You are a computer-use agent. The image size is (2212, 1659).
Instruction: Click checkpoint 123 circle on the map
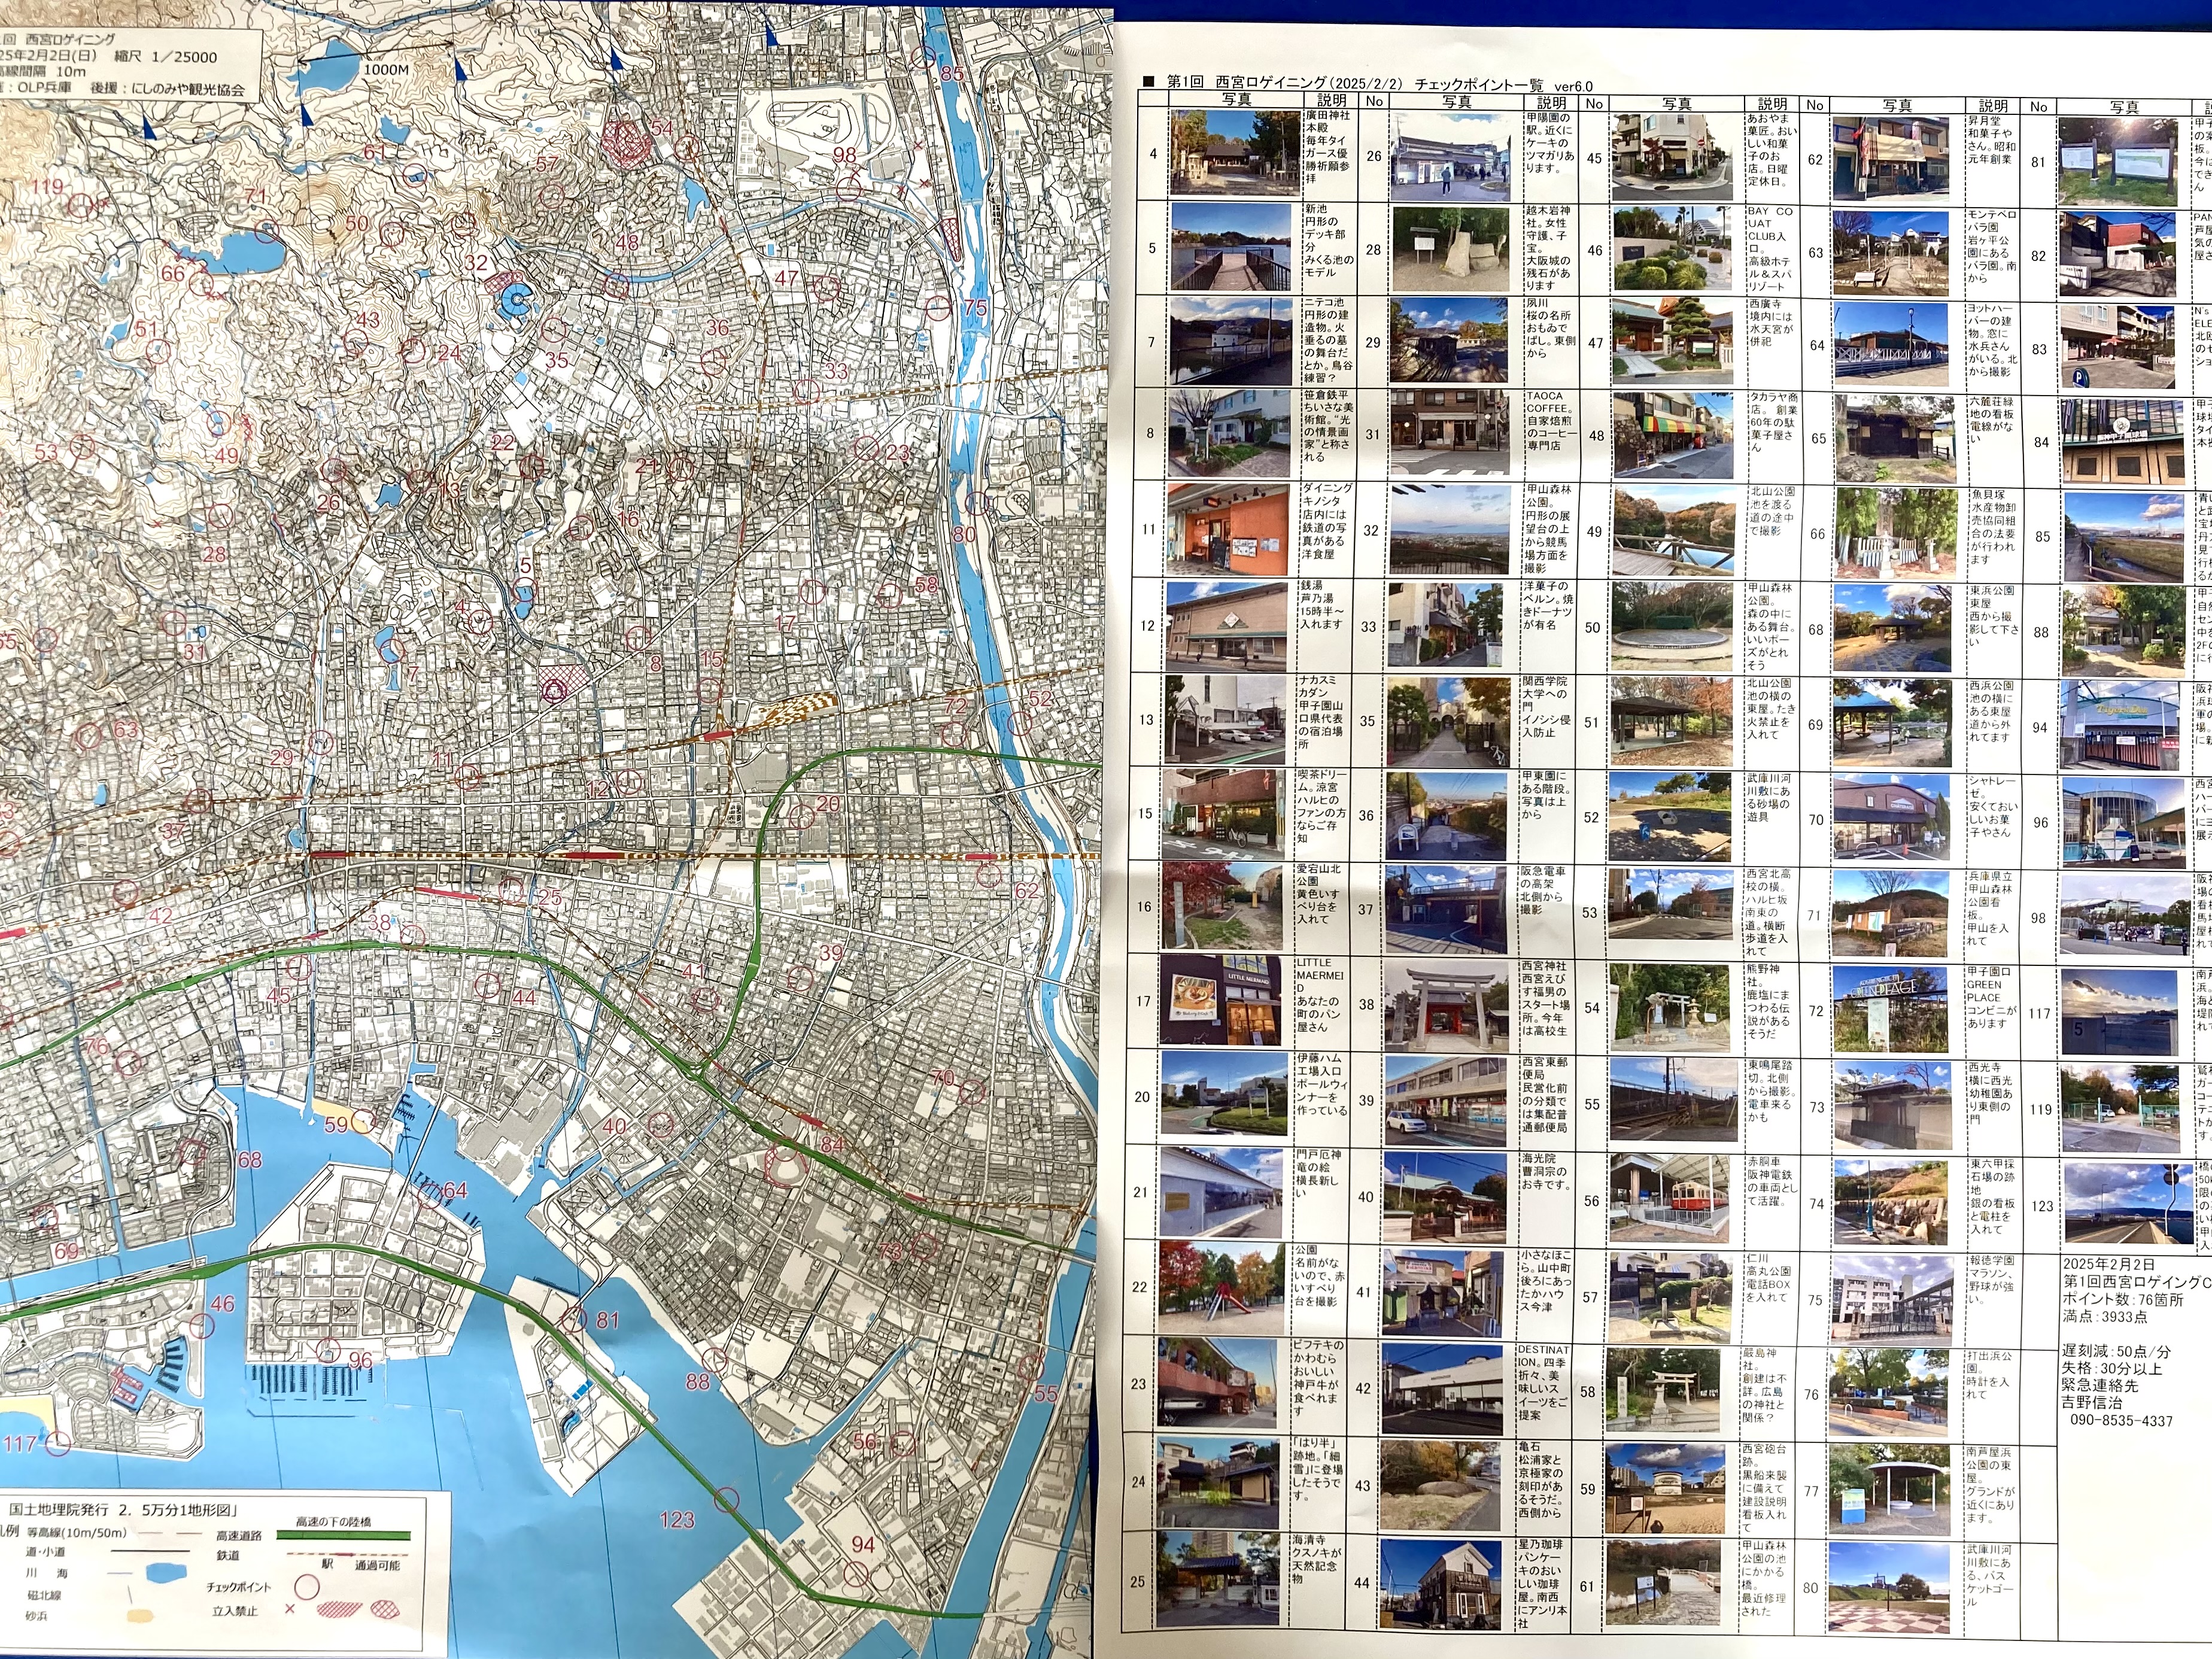point(727,1500)
